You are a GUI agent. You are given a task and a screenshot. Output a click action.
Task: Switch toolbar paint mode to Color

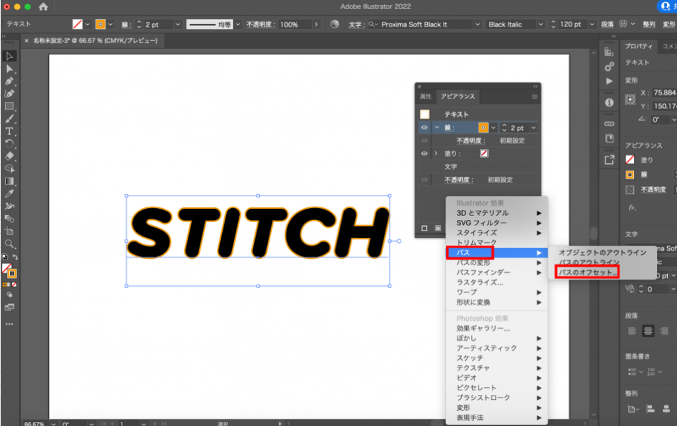pos(5,285)
